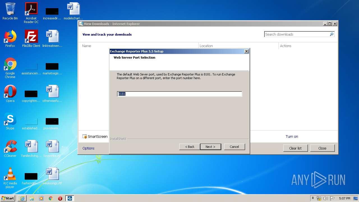Click Next in setup wizard
The height and width of the screenshot is (202, 359).
pyautogui.click(x=210, y=147)
